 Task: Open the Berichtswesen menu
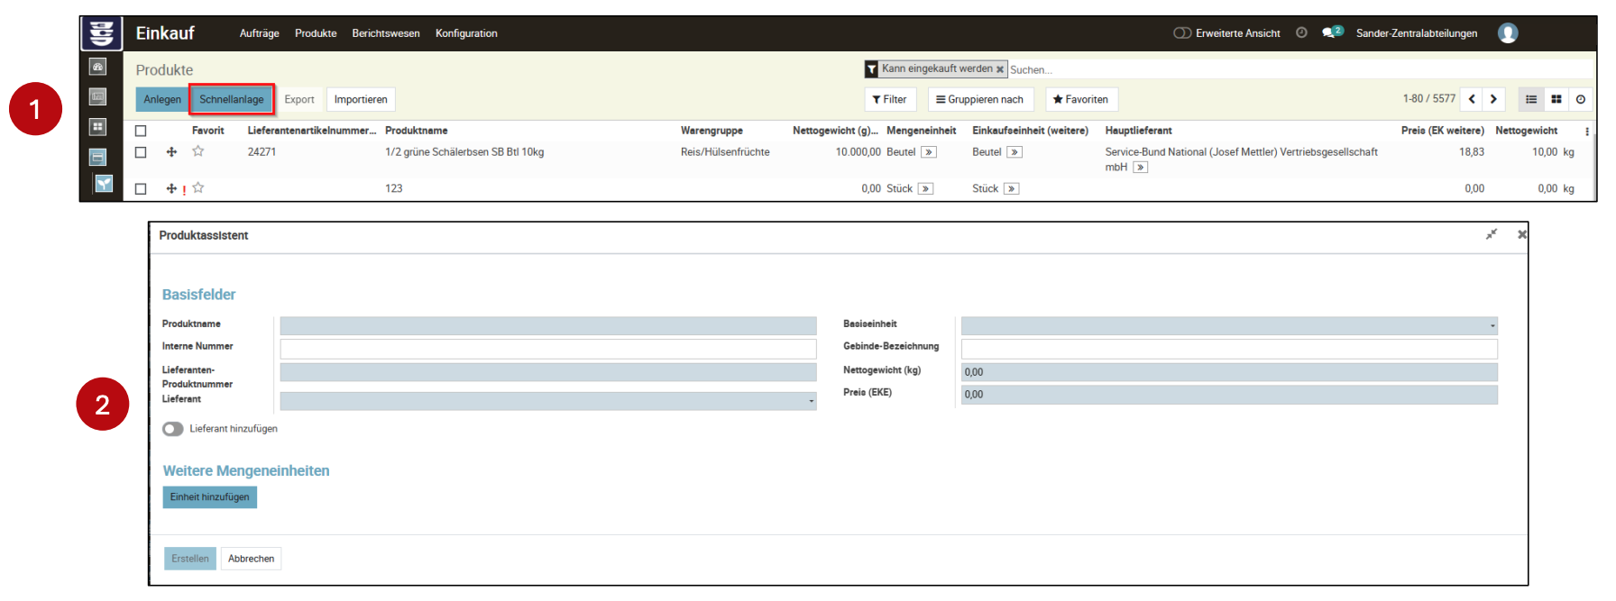coord(385,33)
